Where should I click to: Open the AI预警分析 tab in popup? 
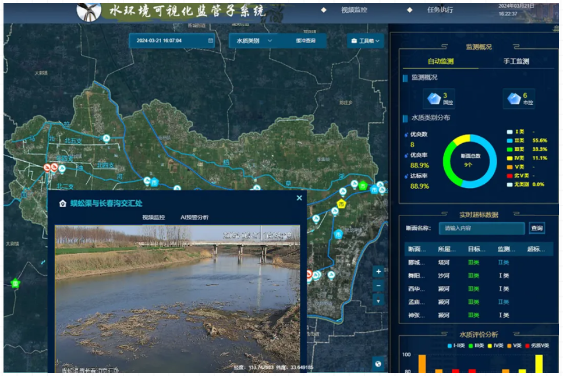194,217
